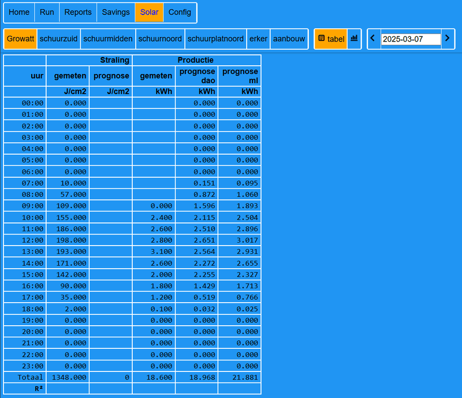Open the Config menu tab
The width and height of the screenshot is (462, 398).
pyautogui.click(x=180, y=12)
